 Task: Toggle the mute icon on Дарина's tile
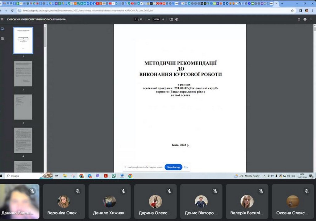(169, 191)
